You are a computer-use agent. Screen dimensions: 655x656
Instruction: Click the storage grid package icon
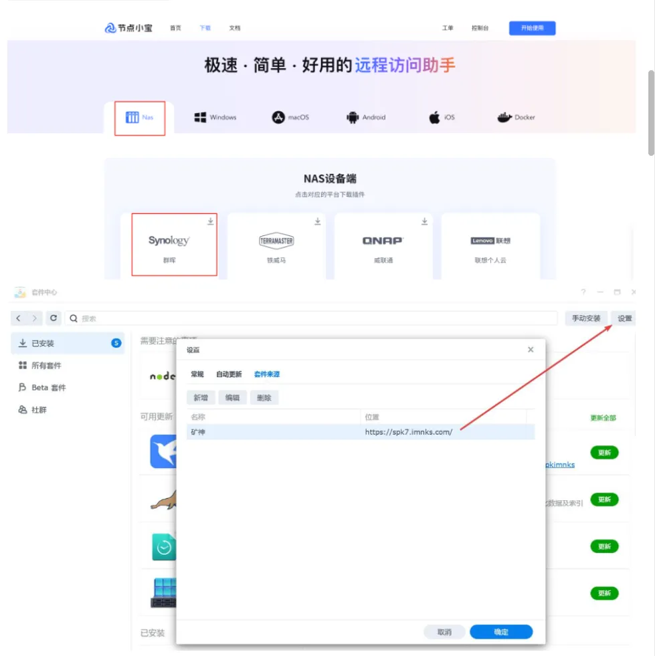(164, 593)
